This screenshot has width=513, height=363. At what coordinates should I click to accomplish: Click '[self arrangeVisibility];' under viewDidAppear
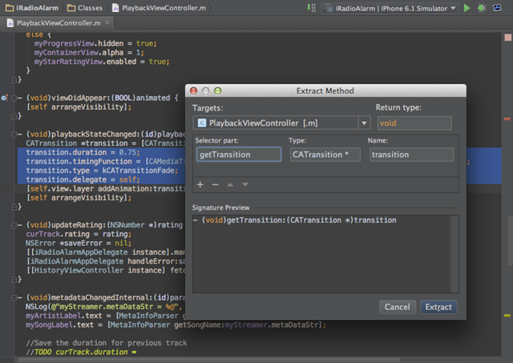pos(79,107)
